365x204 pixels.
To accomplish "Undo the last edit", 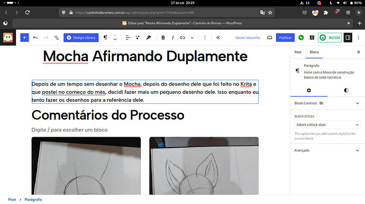I will (35, 37).
